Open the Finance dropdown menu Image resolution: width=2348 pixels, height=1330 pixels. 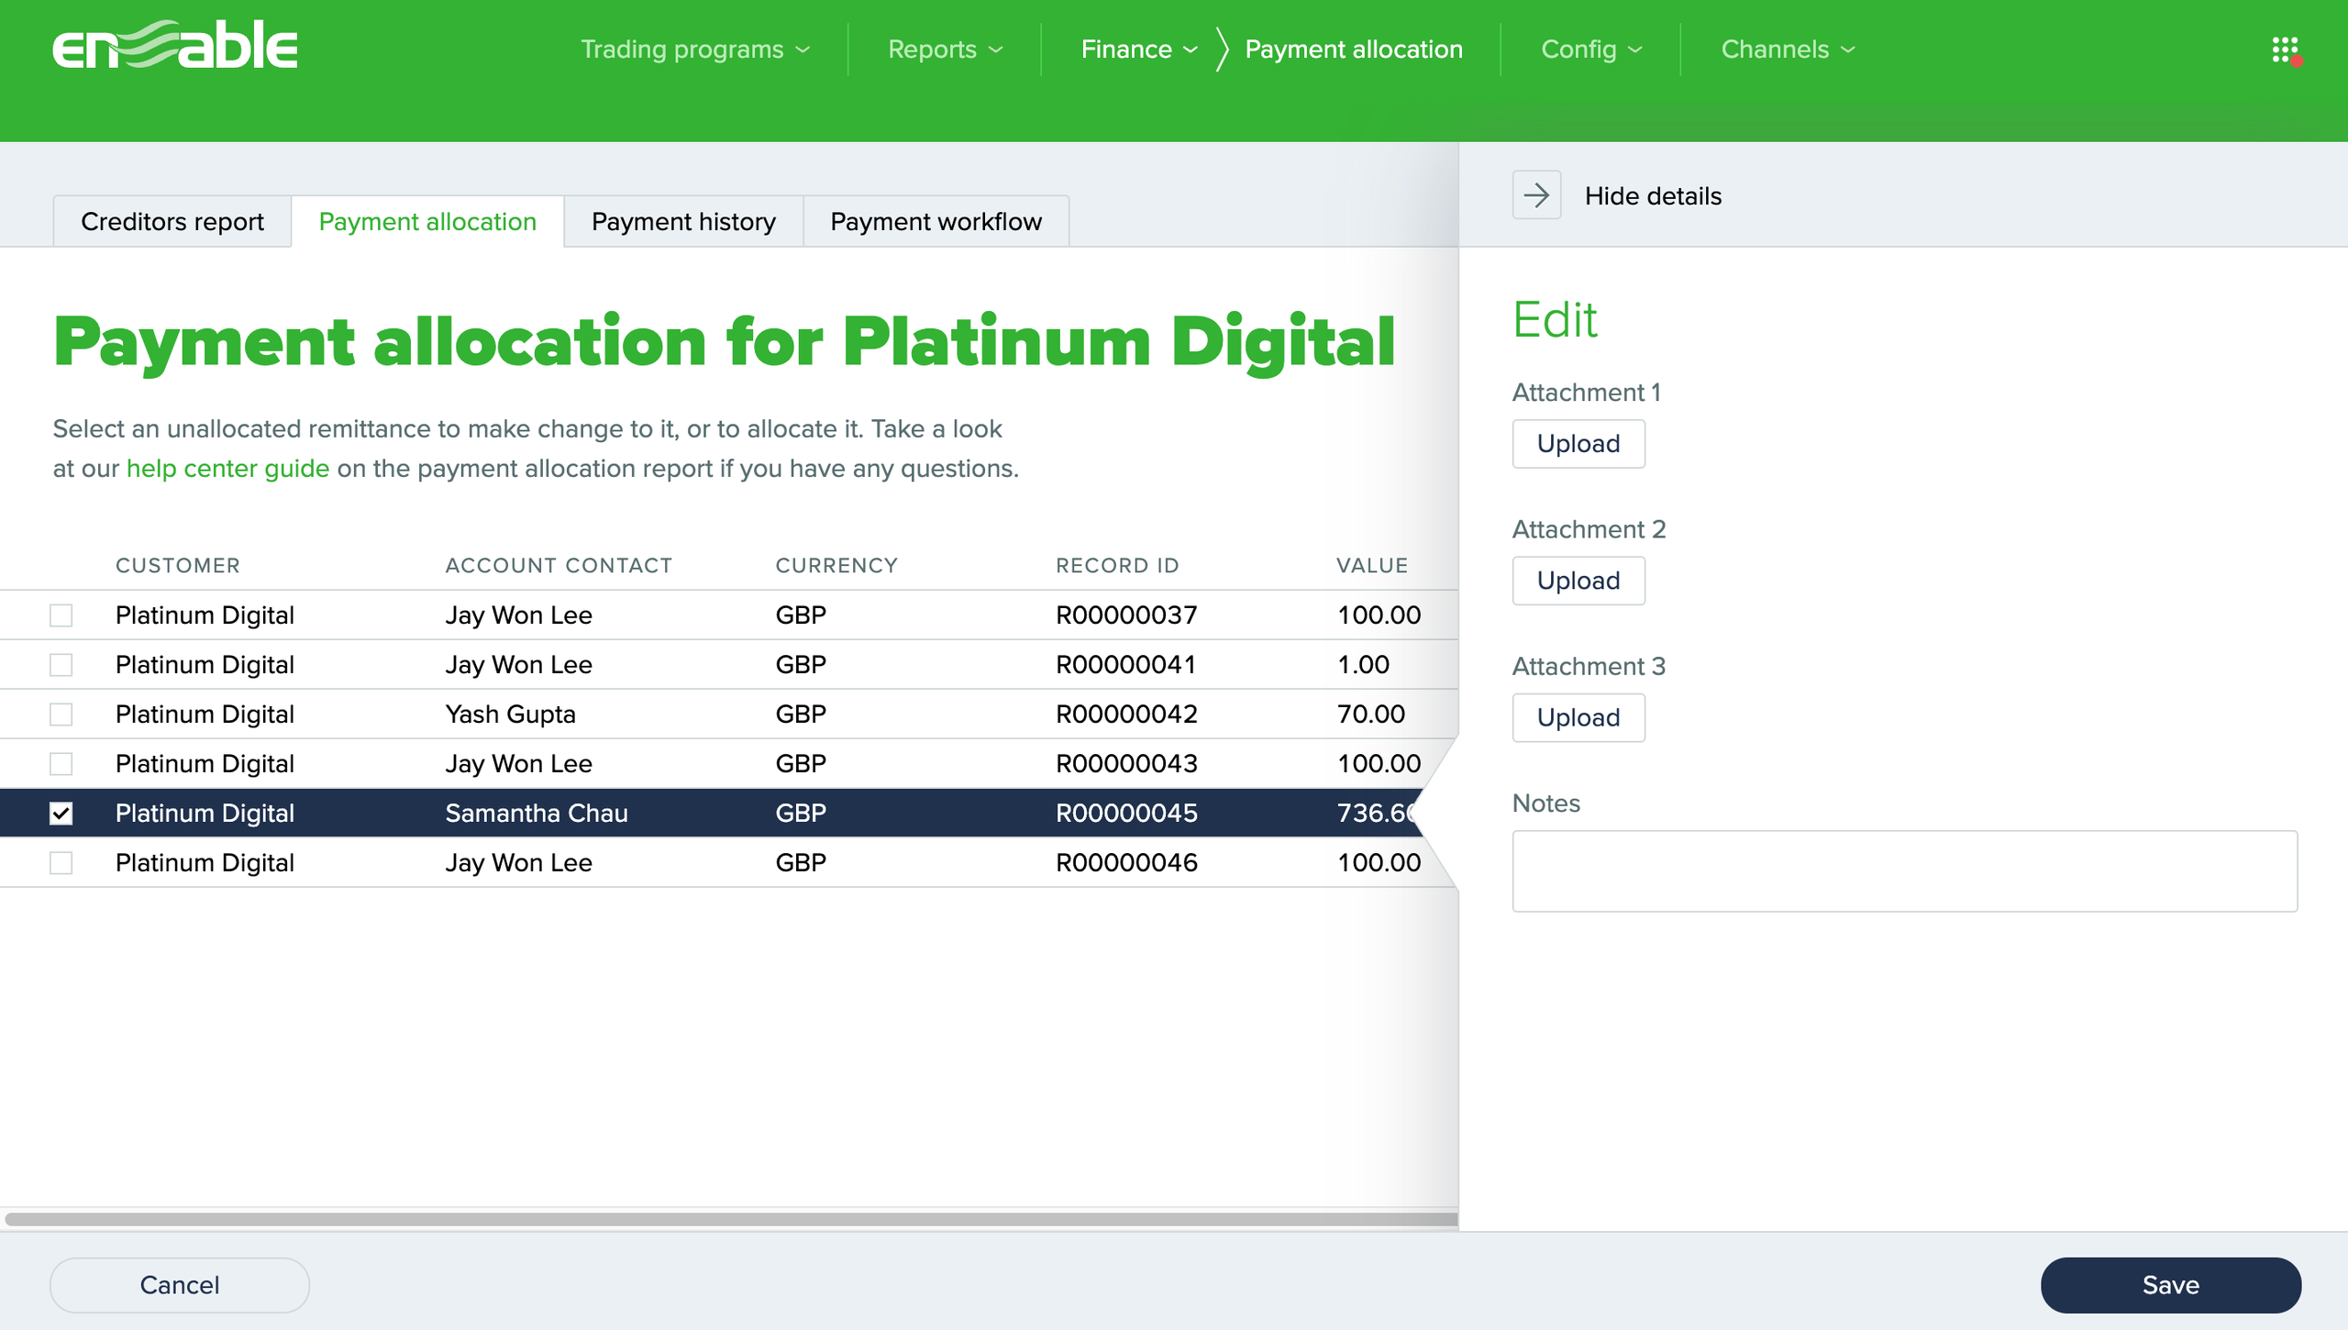pos(1139,50)
